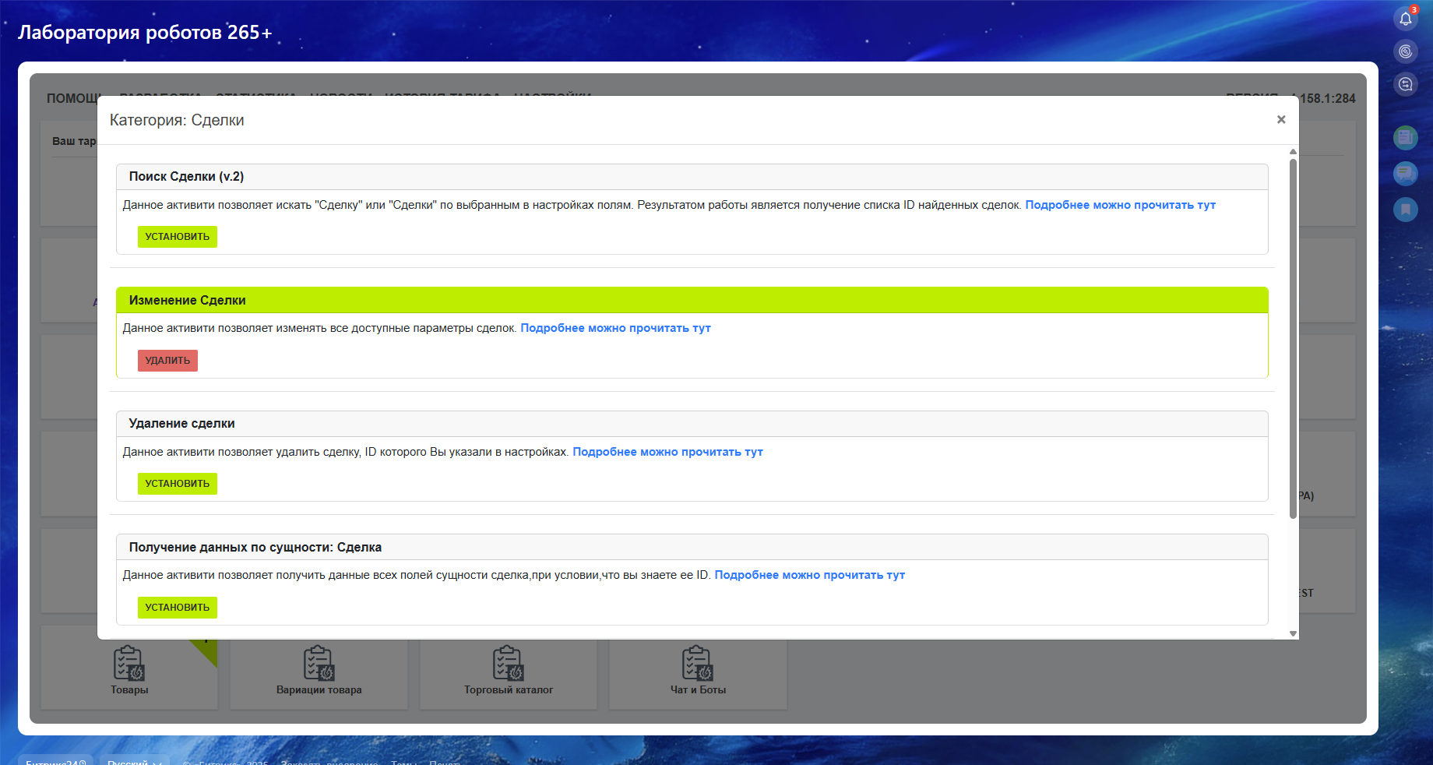Open the ПОМОЩЬ menu behind the dialog
1433x765 pixels.
click(74, 98)
